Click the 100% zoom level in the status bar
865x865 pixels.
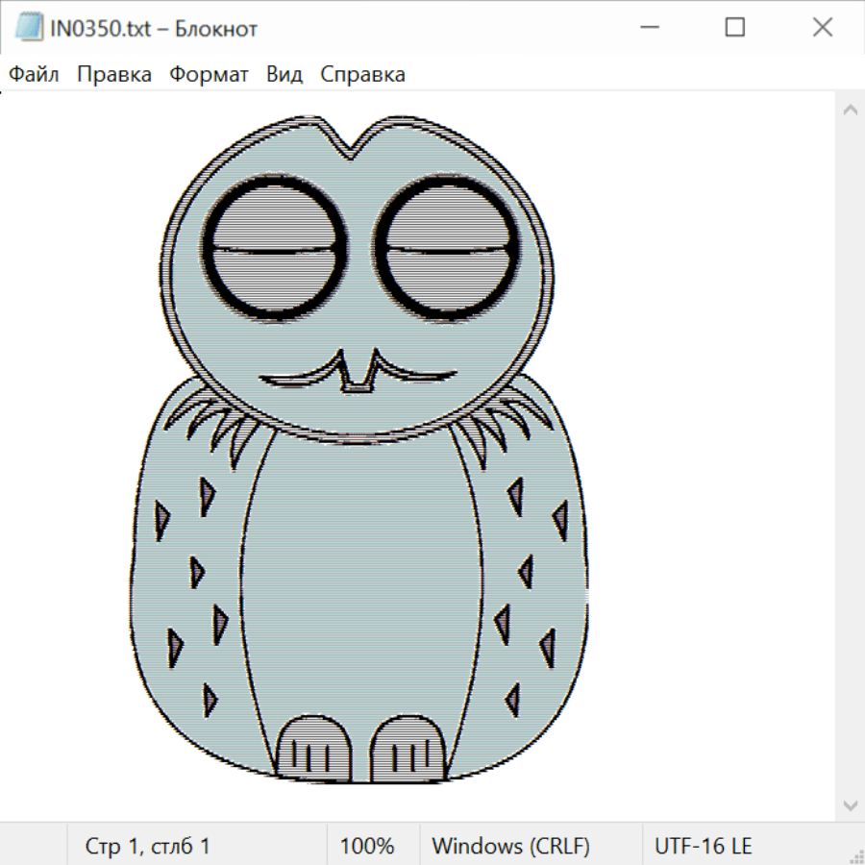(367, 846)
